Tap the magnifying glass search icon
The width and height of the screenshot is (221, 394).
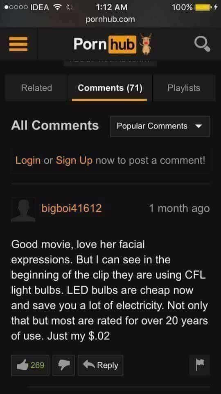pos(202,44)
